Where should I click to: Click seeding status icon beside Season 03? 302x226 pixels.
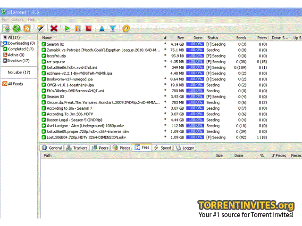(x=44, y=97)
